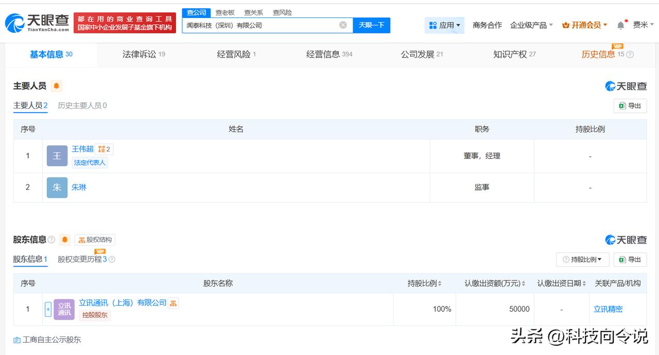This screenshot has height=355, width=659.
Task: Click the 工商自主公示股东 link
Action: [47, 340]
